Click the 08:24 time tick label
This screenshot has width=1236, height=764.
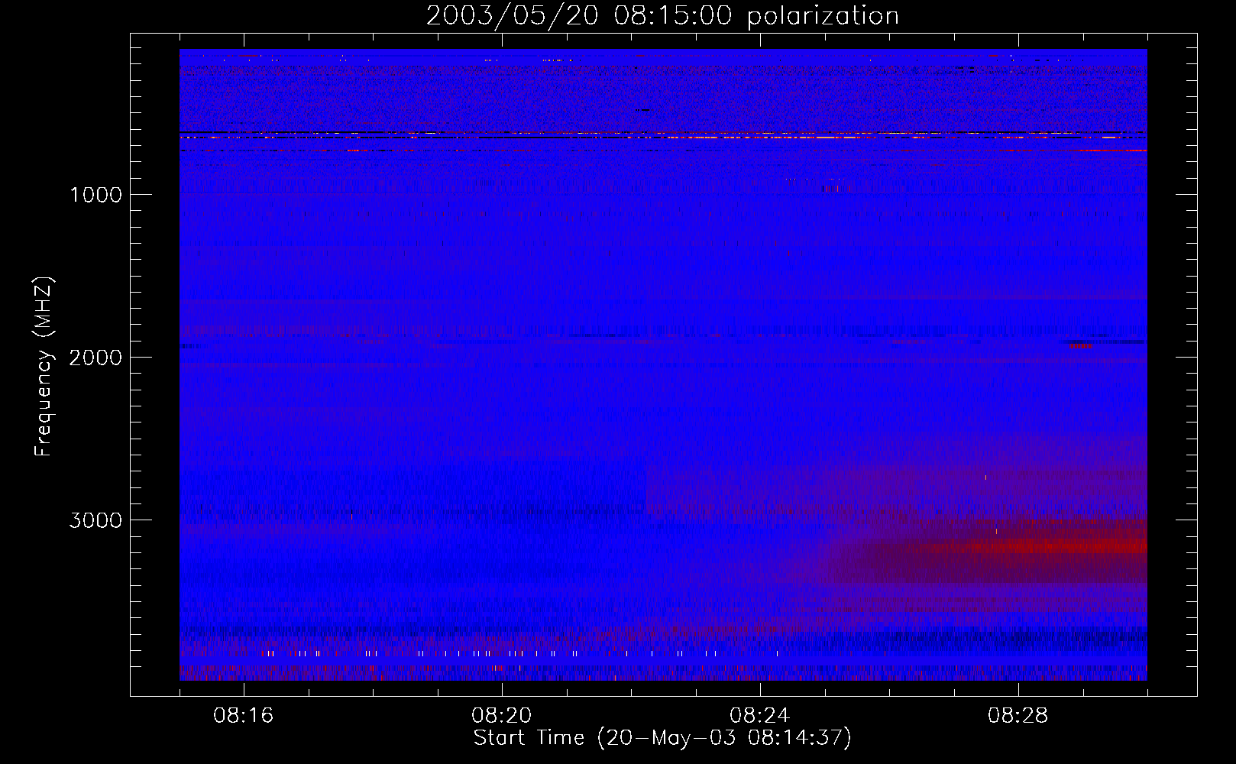760,716
